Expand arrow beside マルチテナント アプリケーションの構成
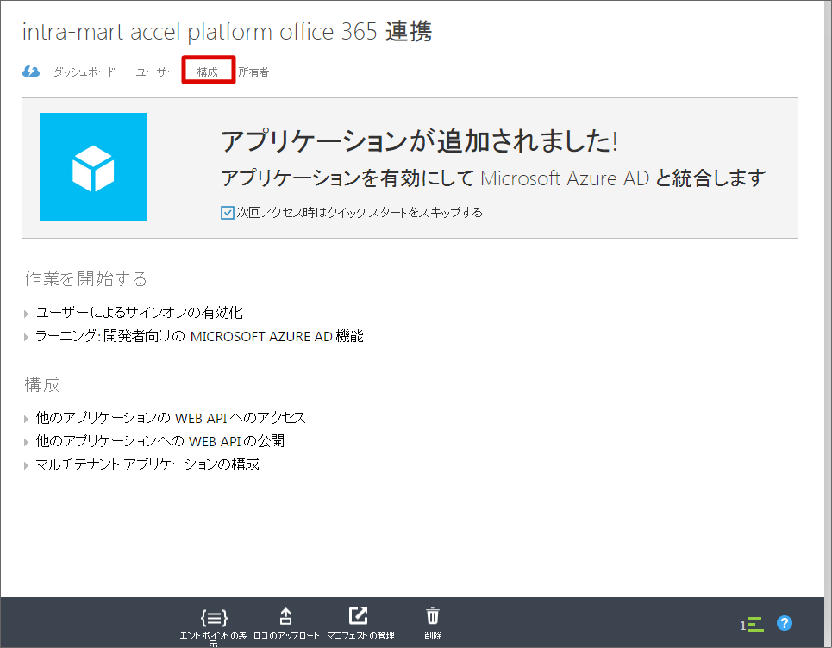Image resolution: width=832 pixels, height=648 pixels. coord(26,465)
